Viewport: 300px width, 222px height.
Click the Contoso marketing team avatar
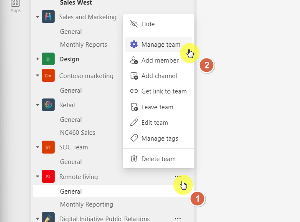click(x=48, y=76)
